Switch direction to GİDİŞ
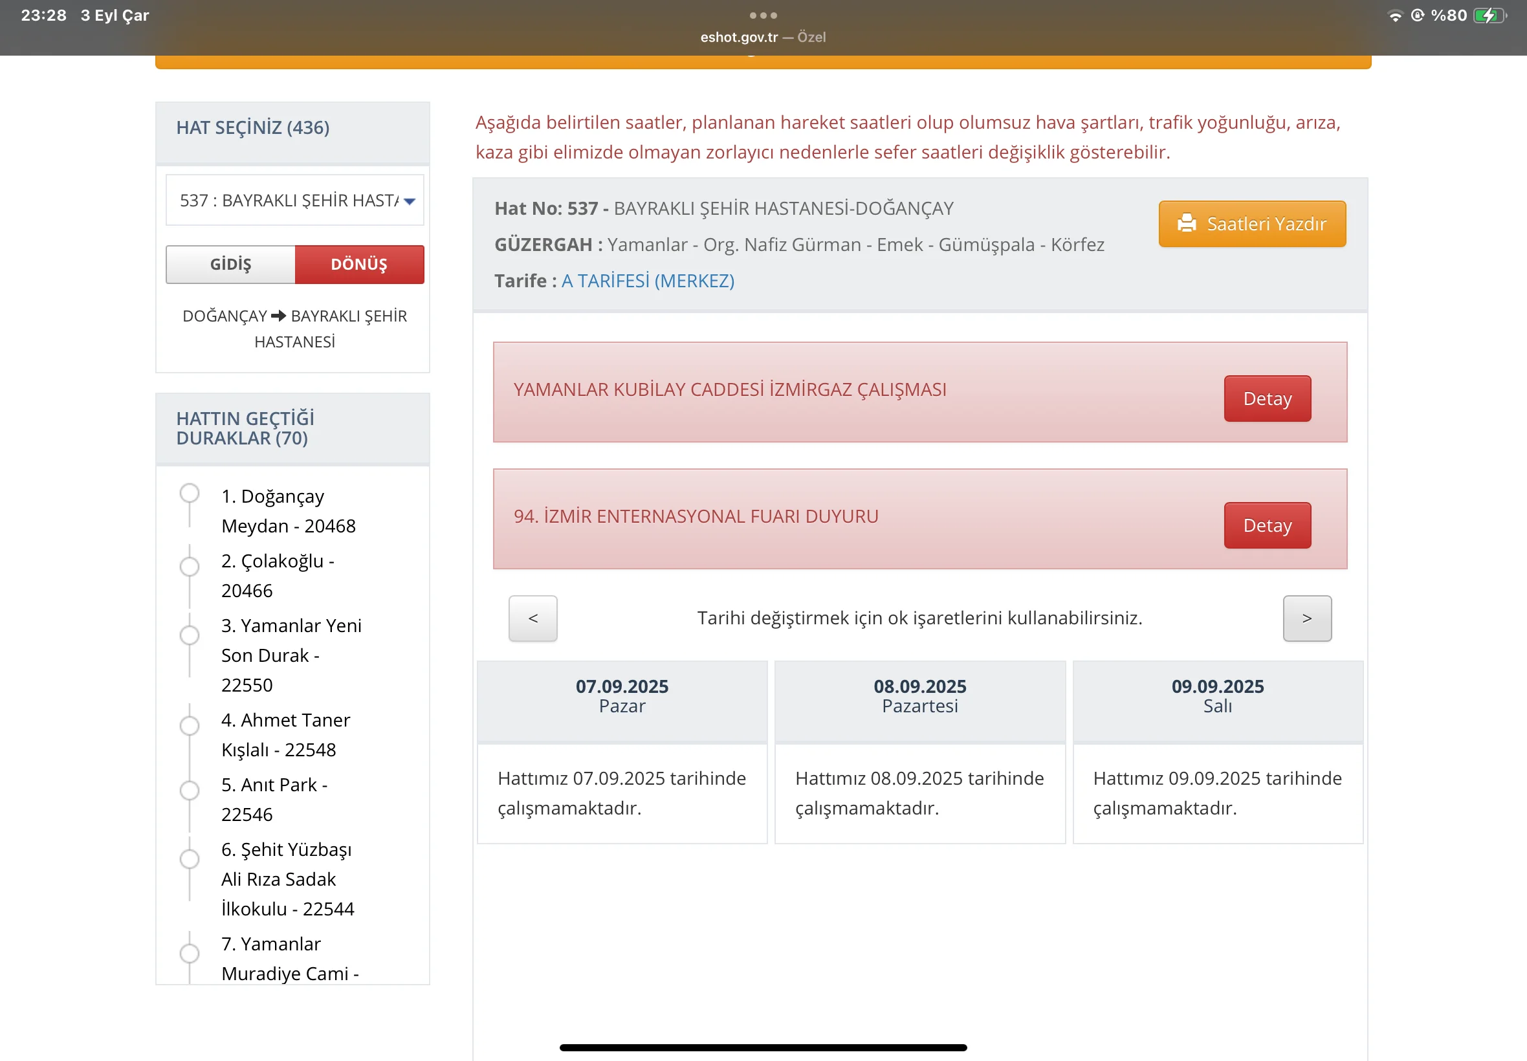This screenshot has height=1061, width=1527. click(231, 265)
